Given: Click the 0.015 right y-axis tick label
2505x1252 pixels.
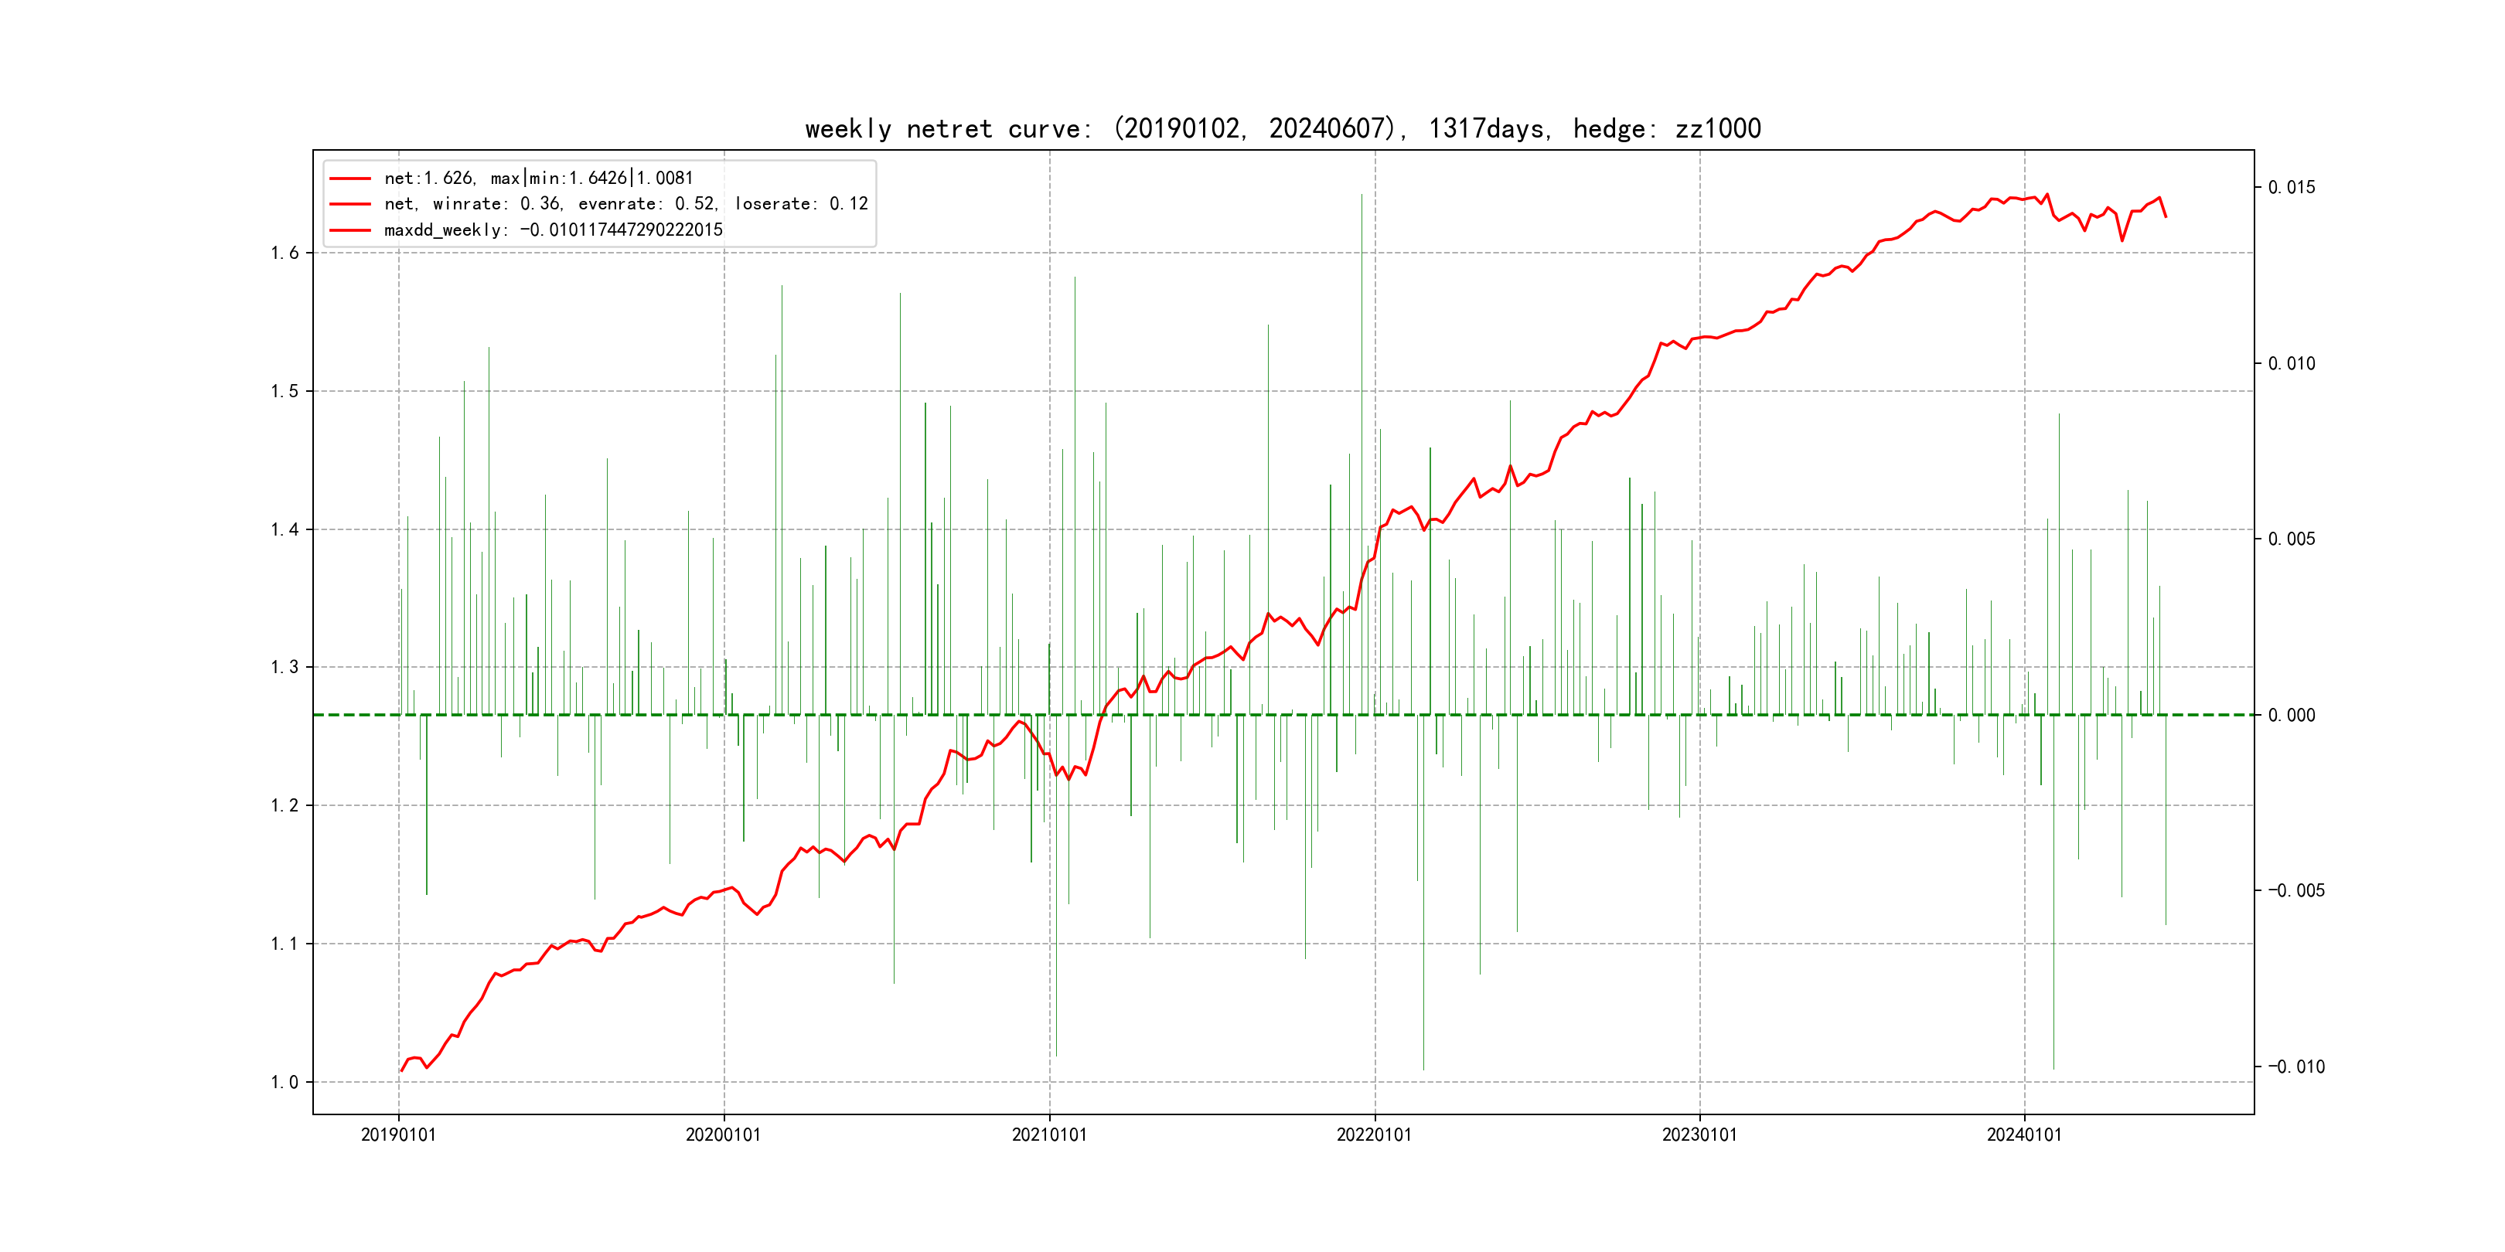Looking at the screenshot, I should pos(2291,186).
